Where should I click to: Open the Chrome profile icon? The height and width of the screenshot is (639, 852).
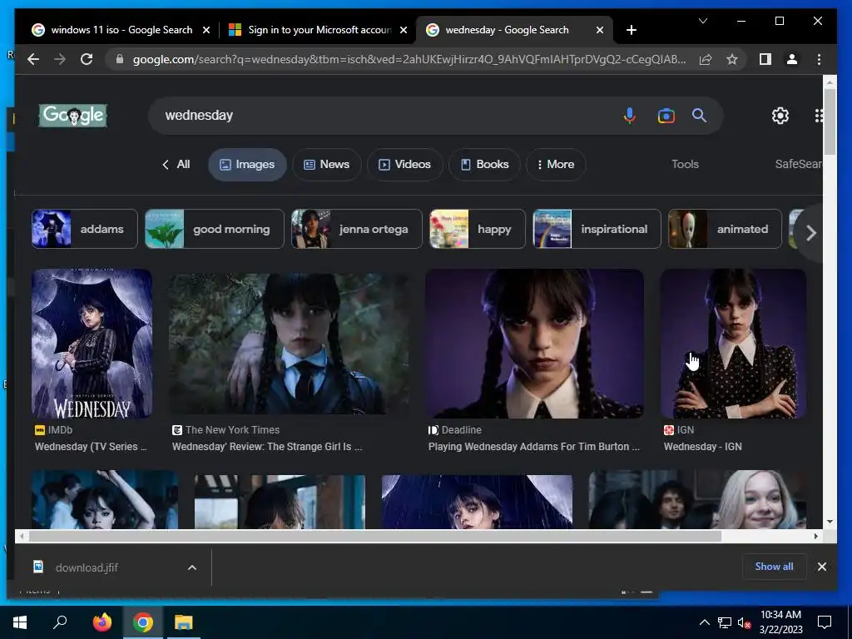tap(792, 59)
